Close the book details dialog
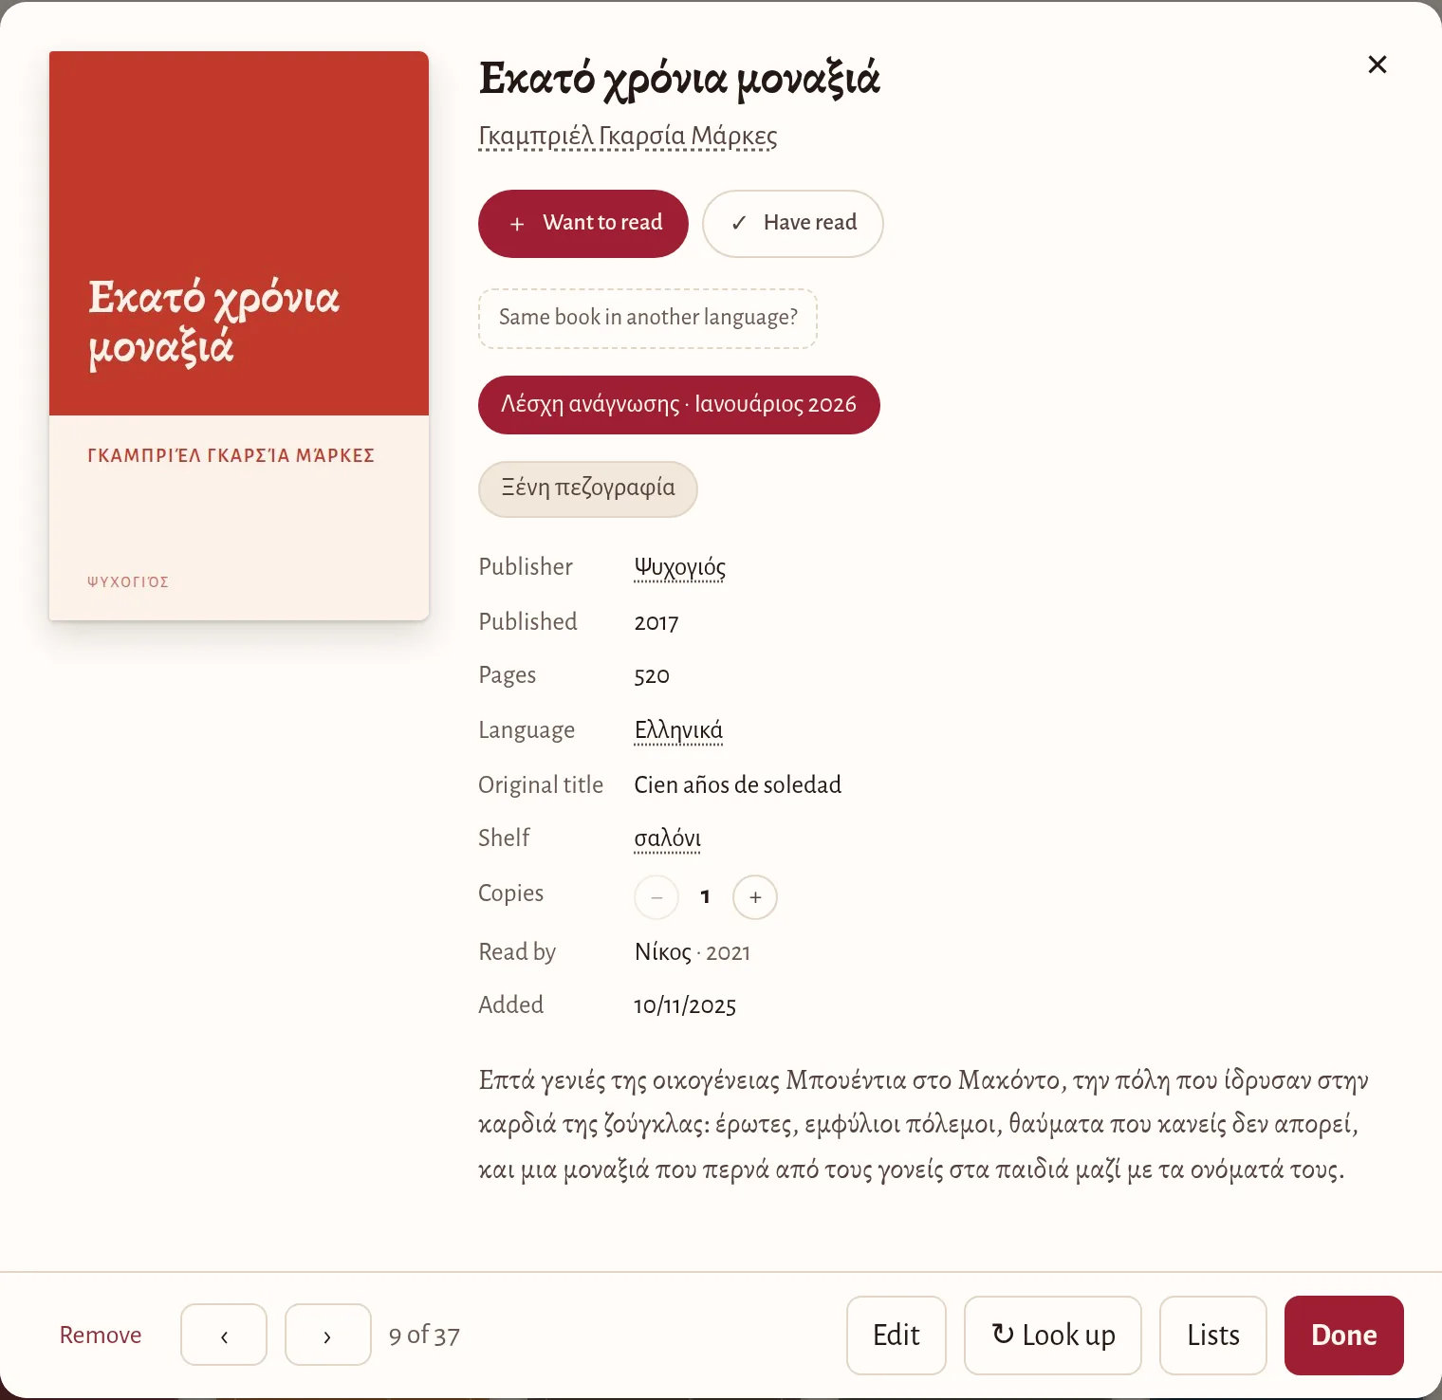Screen dimensions: 1442x1400 [x=1377, y=64]
